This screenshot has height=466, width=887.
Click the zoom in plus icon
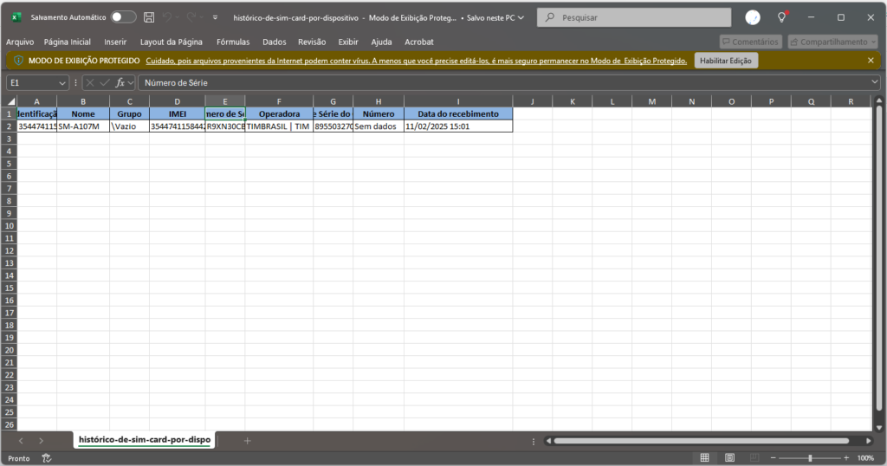point(846,457)
